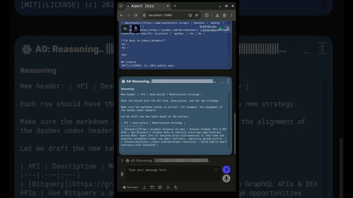Expand the message input to fullscreen
The image size is (353, 198).
[216, 170]
